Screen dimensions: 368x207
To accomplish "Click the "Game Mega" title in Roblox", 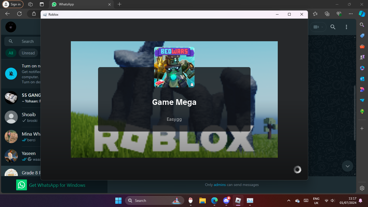I will coord(174,102).
